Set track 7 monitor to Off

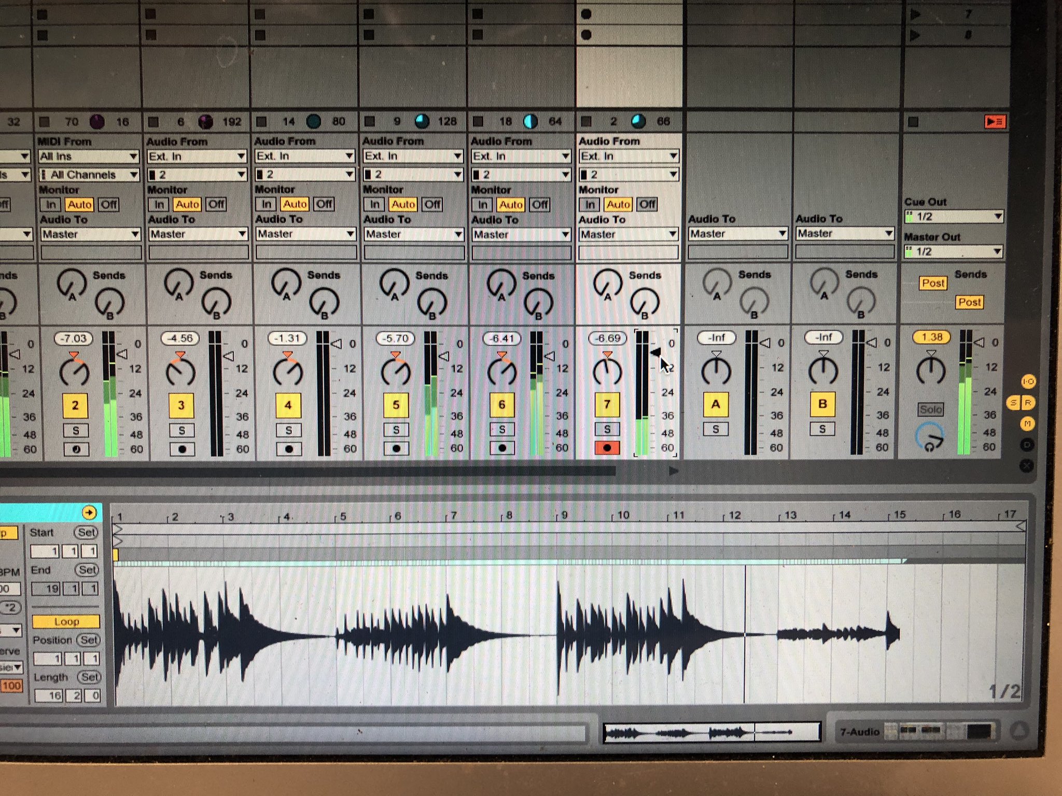click(647, 204)
